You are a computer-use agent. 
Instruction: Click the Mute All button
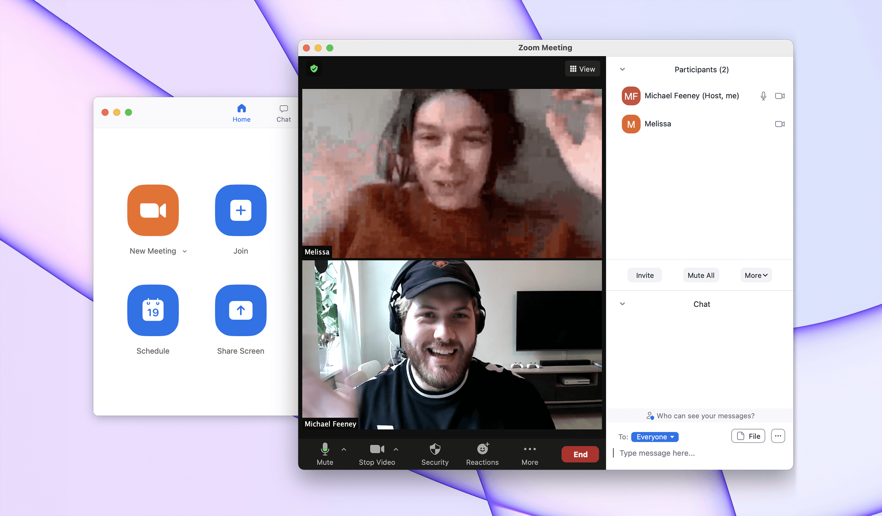[701, 275]
